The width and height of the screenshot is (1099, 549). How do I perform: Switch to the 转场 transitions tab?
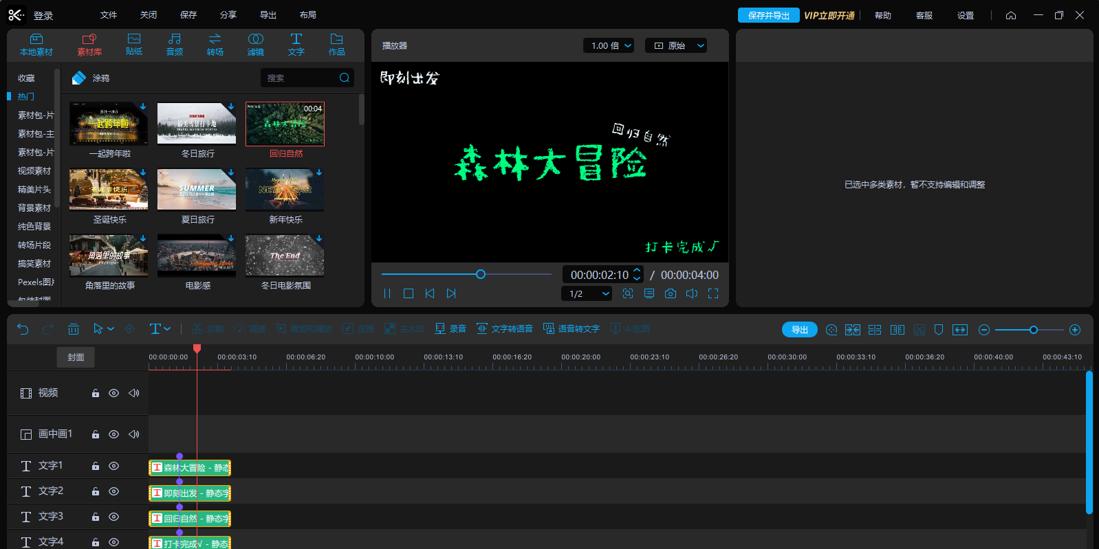(x=215, y=45)
